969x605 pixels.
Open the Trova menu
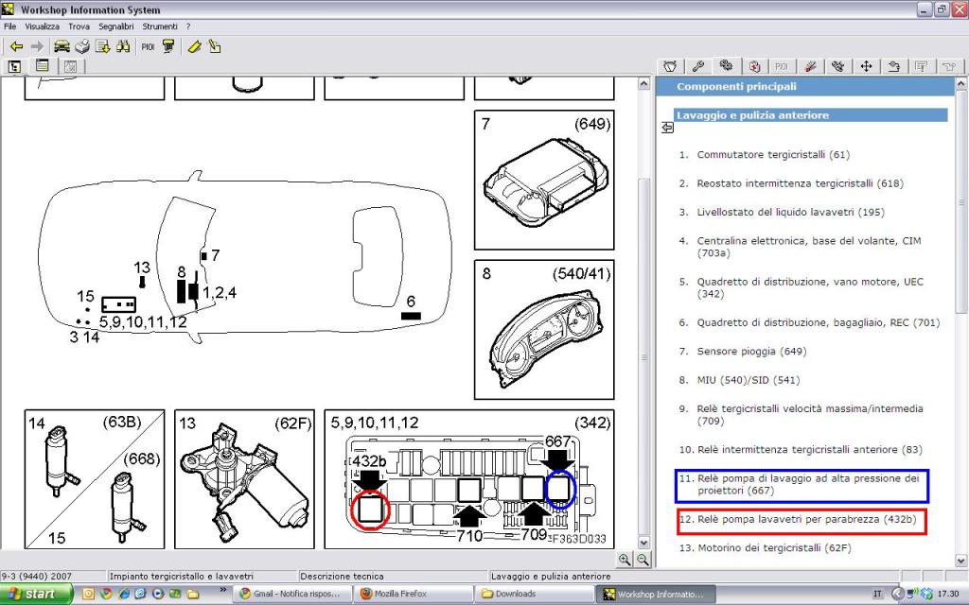point(79,26)
